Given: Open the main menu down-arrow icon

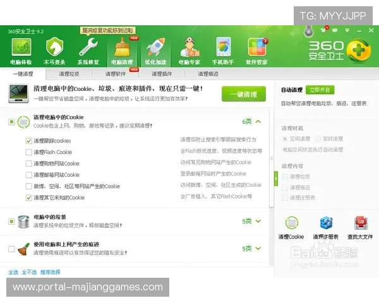Looking at the screenshot, I should [x=347, y=30].
